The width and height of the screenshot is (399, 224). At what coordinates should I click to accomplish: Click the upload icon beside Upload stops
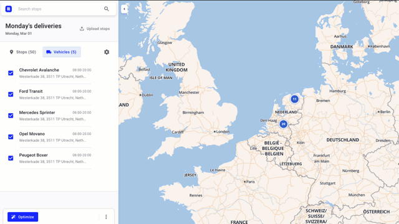82,29
